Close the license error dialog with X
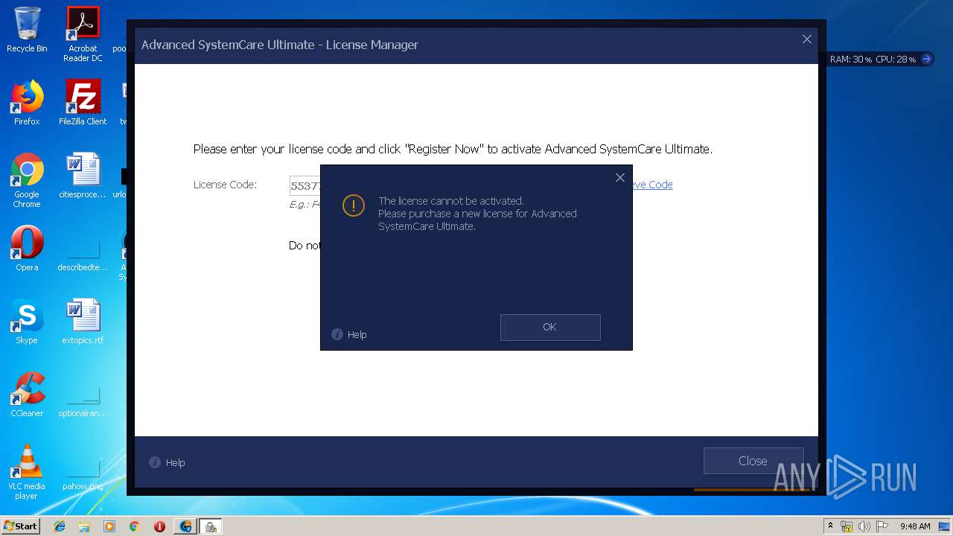The width and height of the screenshot is (953, 536). click(x=619, y=177)
